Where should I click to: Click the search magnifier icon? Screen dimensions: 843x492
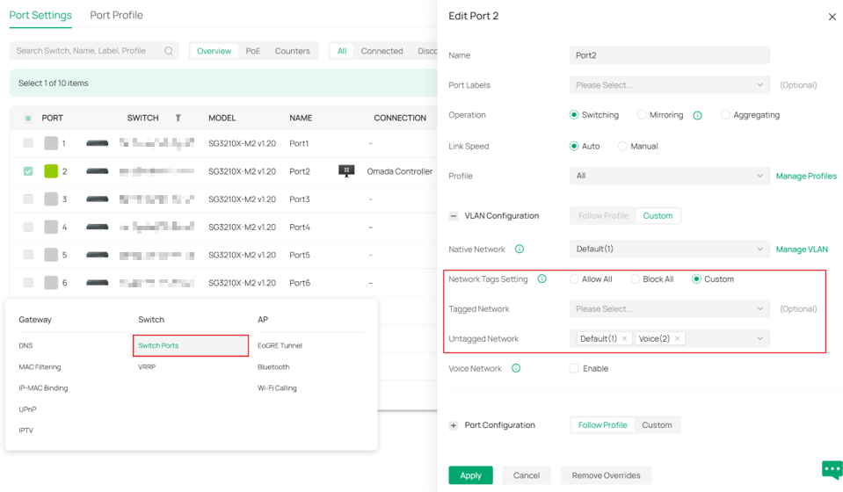168,51
